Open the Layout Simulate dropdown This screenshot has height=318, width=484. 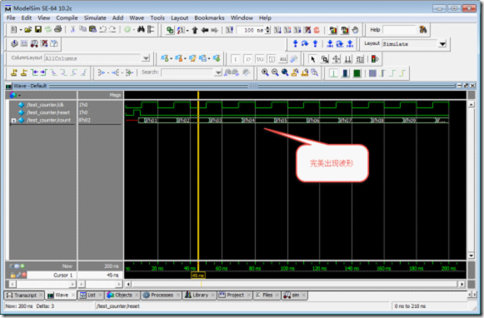point(442,44)
